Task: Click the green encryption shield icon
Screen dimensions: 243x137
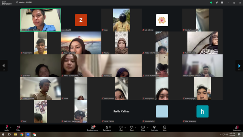Action: click(x=211, y=3)
